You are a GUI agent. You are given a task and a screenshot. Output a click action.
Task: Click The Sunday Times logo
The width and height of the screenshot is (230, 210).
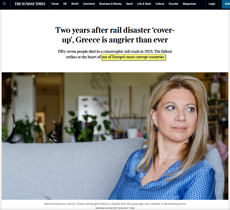[x=30, y=4]
